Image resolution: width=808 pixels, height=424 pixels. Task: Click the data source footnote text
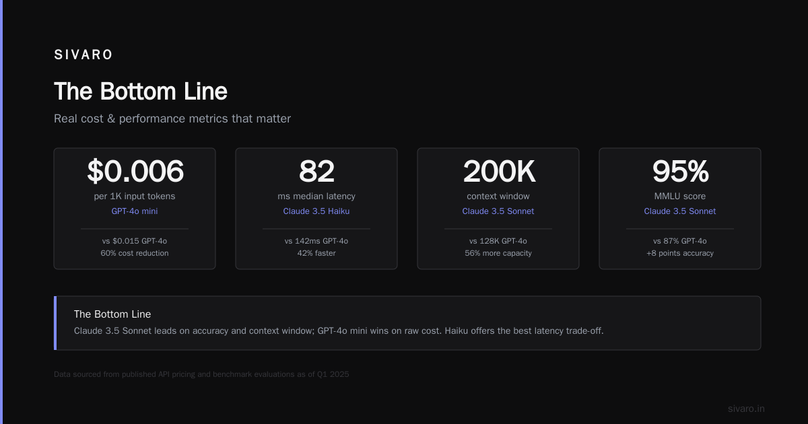pyautogui.click(x=201, y=374)
